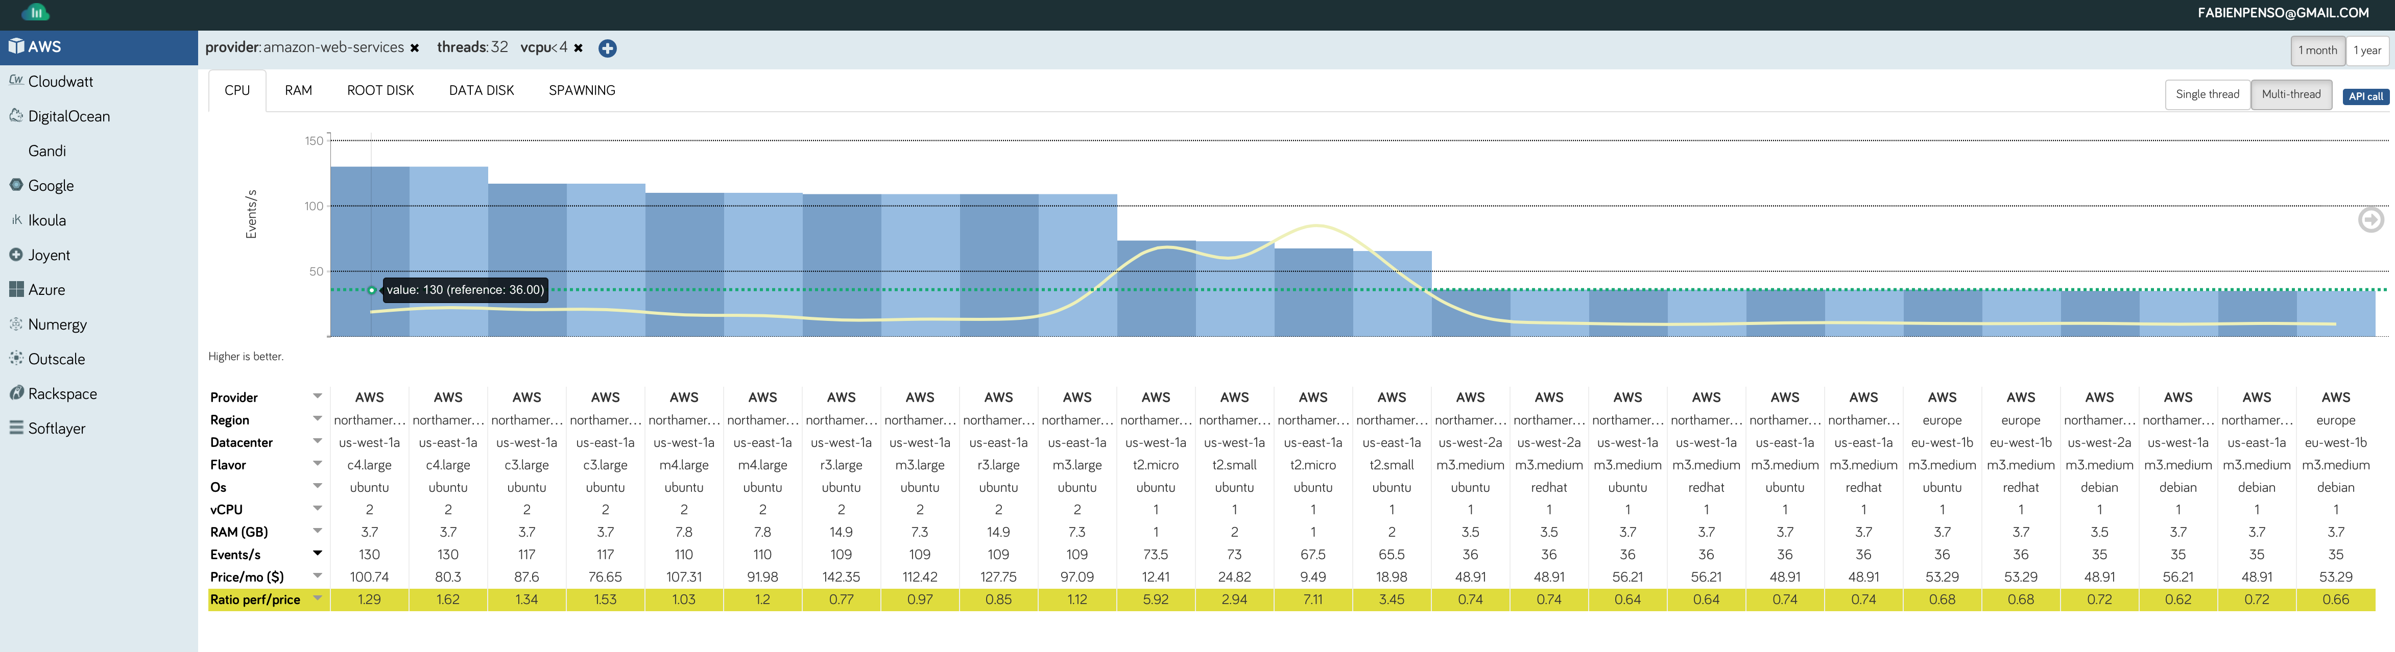Add a new filter with plus icon
The image size is (2395, 652).
[x=607, y=48]
